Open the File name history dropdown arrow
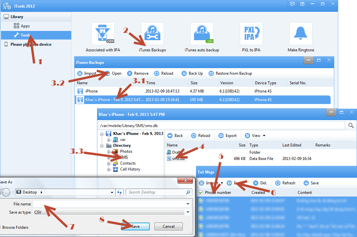The image size is (357, 237). tap(188, 204)
